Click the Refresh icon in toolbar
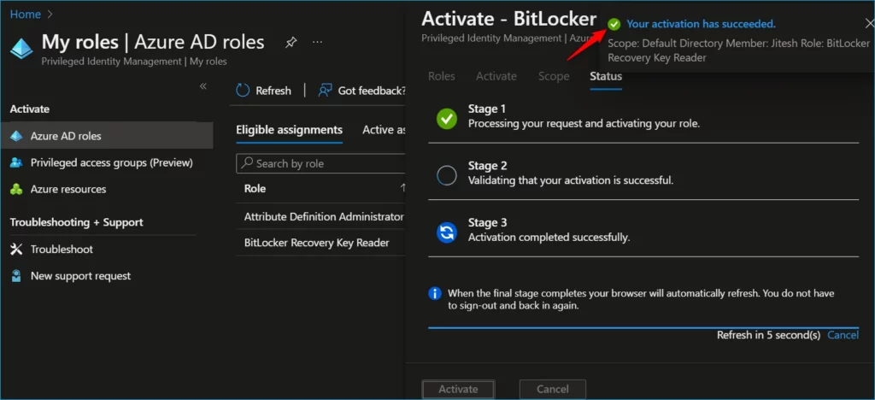The height and width of the screenshot is (400, 875). click(x=243, y=91)
